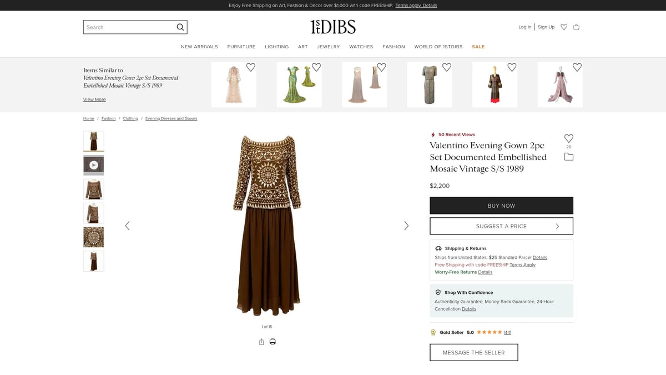Viewport: 666px width, 375px height.
Task: Go to Fashion breadcrumb
Action: click(x=109, y=118)
